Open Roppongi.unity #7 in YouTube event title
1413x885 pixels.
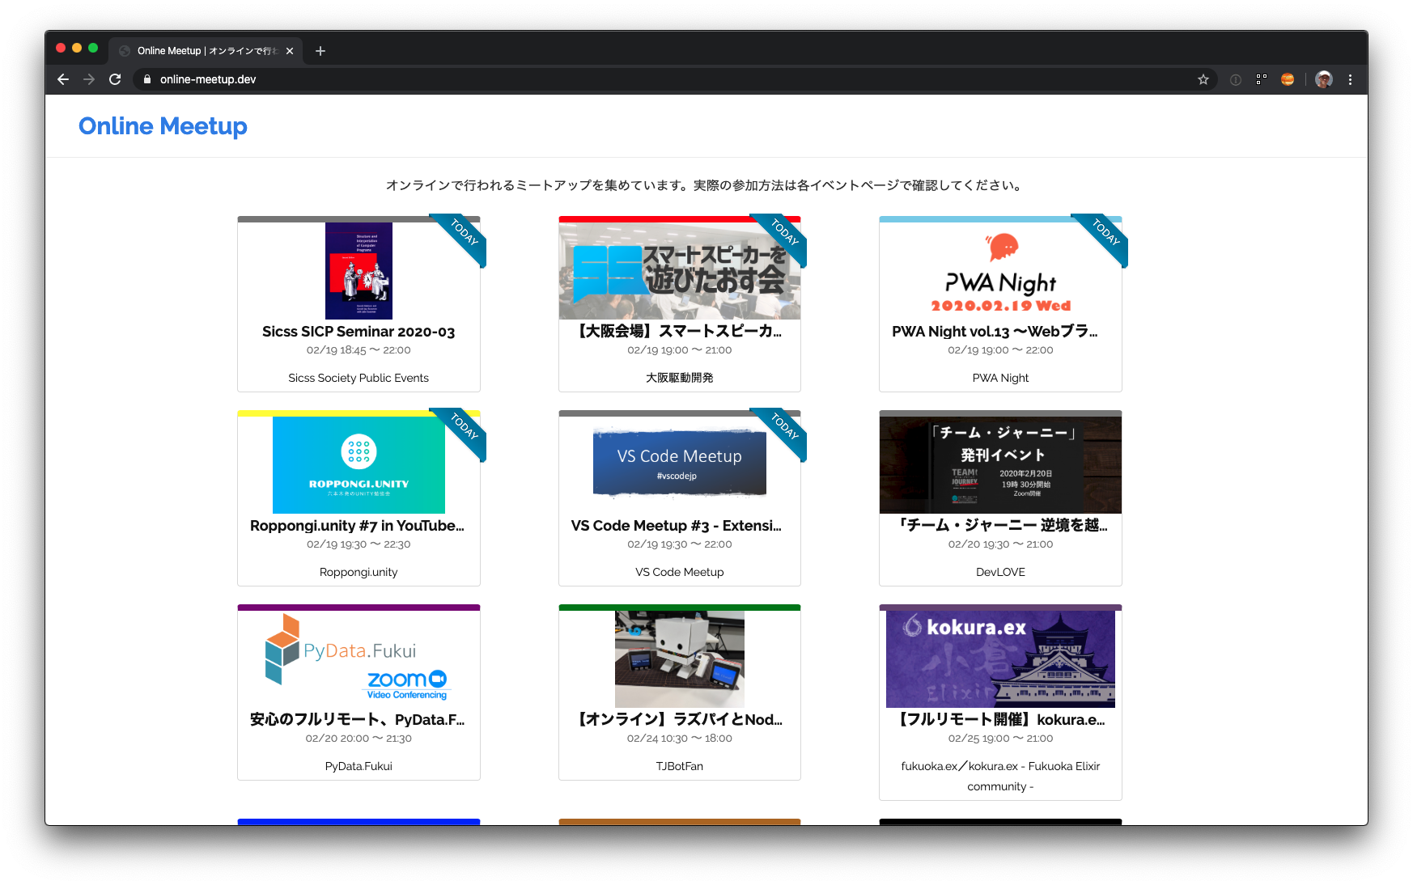coord(357,526)
